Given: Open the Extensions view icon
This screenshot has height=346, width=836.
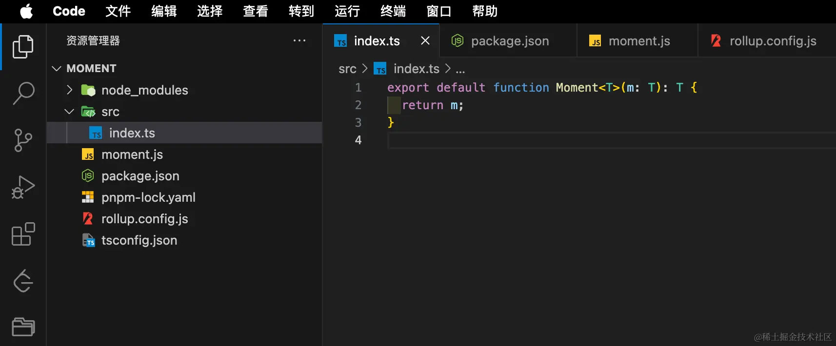Looking at the screenshot, I should [23, 234].
